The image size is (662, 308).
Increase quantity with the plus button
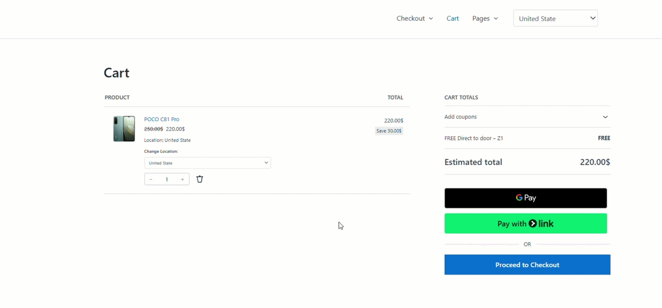coord(182,180)
